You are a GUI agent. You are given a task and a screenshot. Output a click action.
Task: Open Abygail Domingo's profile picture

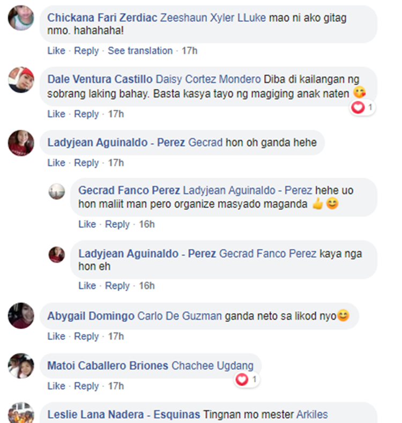21,316
